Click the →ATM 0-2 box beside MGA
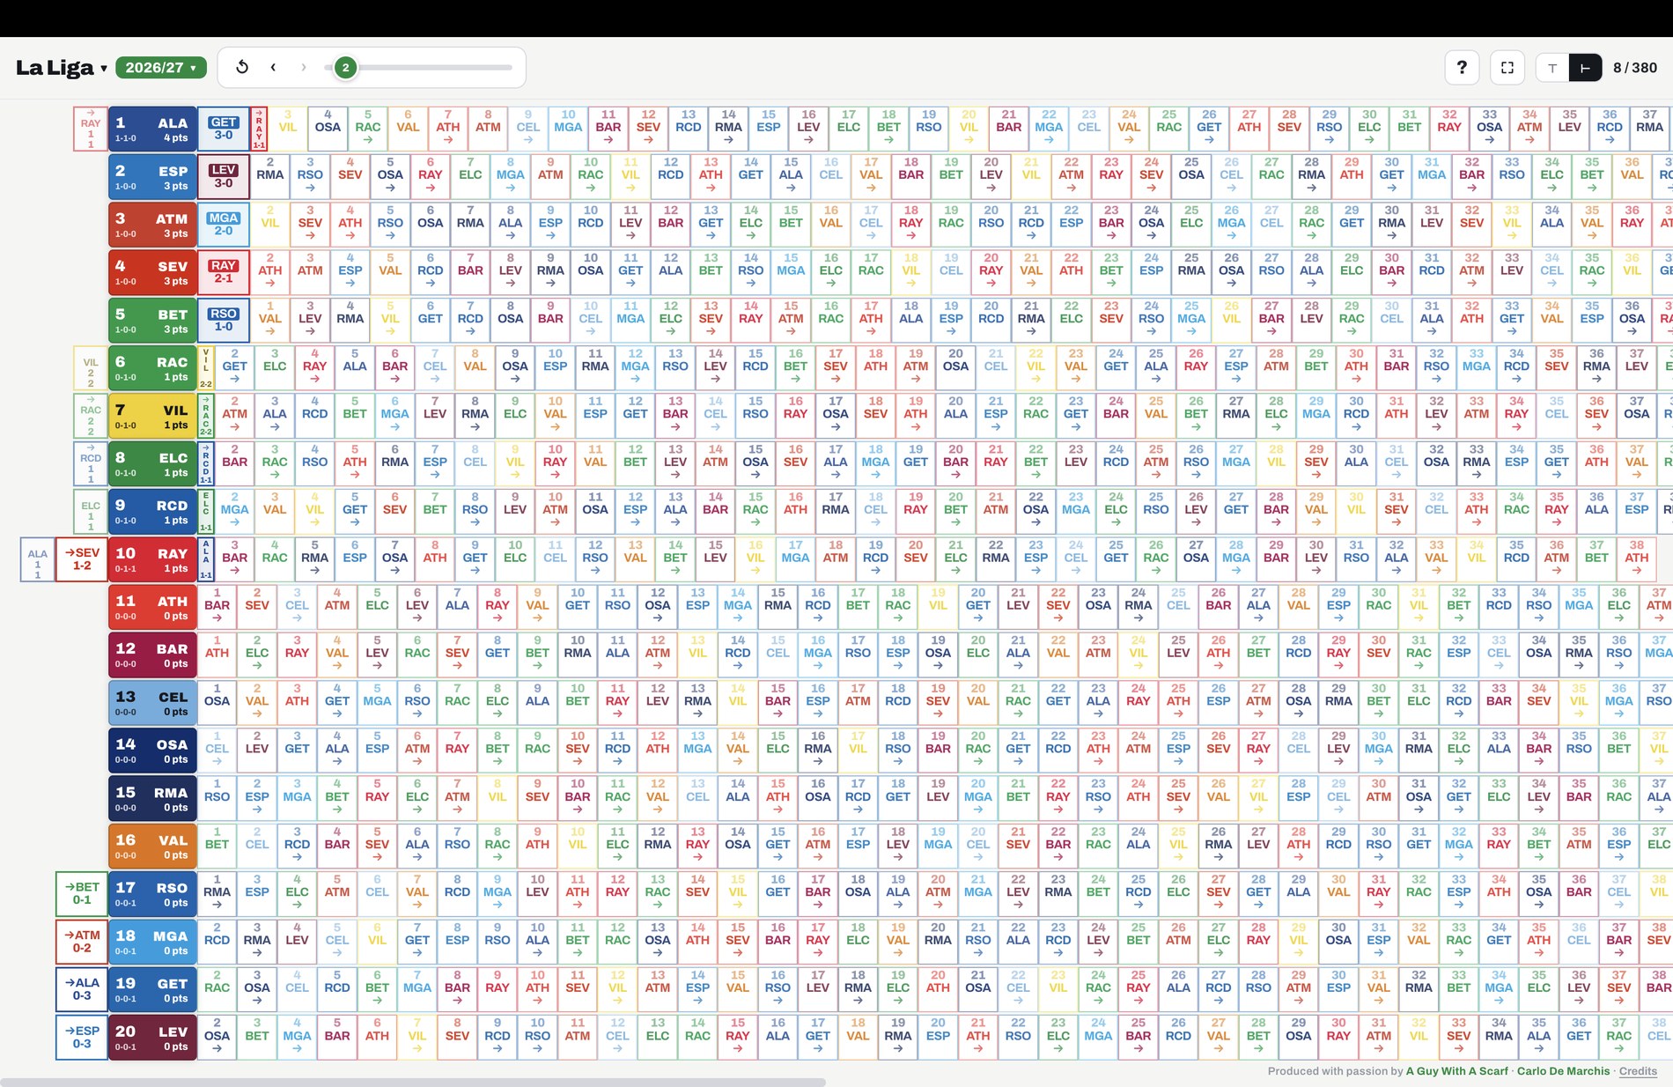The image size is (1673, 1087). pyautogui.click(x=82, y=942)
